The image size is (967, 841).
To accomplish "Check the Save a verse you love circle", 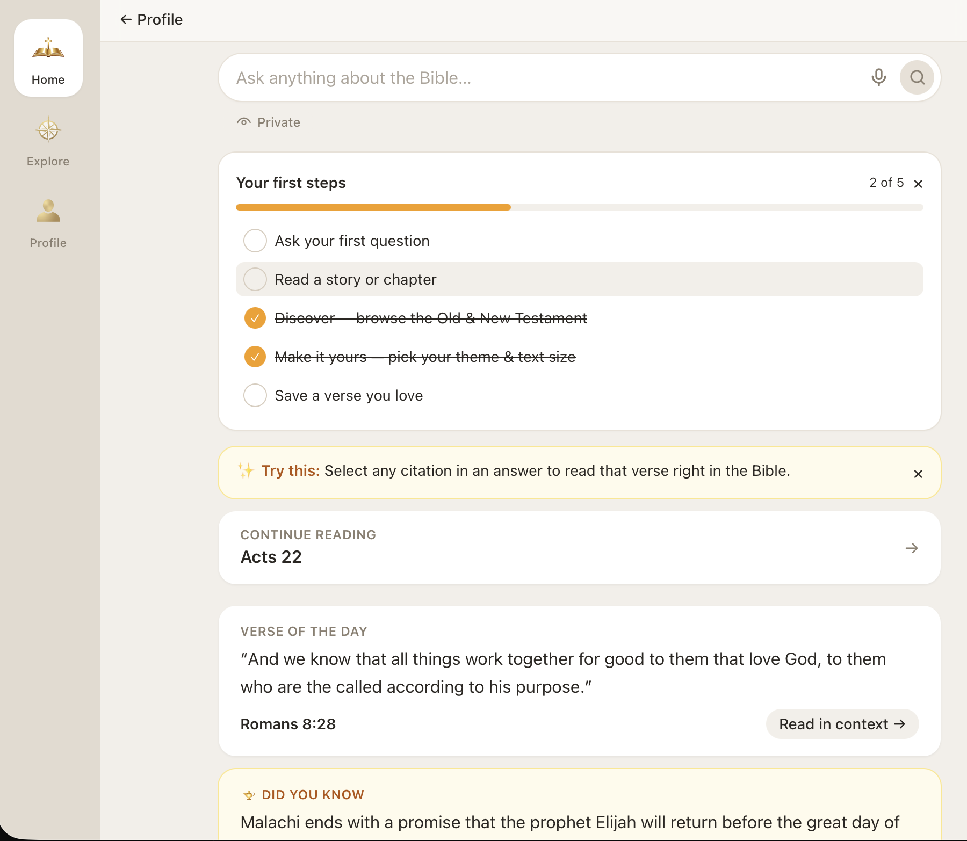I will point(255,395).
